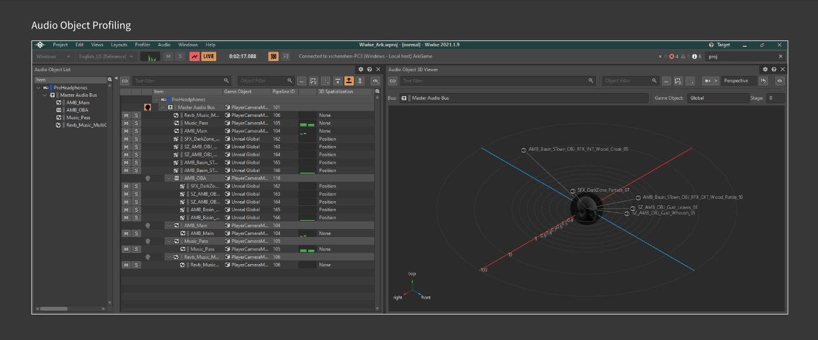Open help for the Audio Object List panel
Screen dimensions: 818x340
pyautogui.click(x=369, y=69)
